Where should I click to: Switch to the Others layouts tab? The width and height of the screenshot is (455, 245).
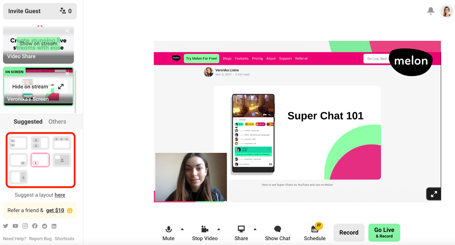pos(57,122)
